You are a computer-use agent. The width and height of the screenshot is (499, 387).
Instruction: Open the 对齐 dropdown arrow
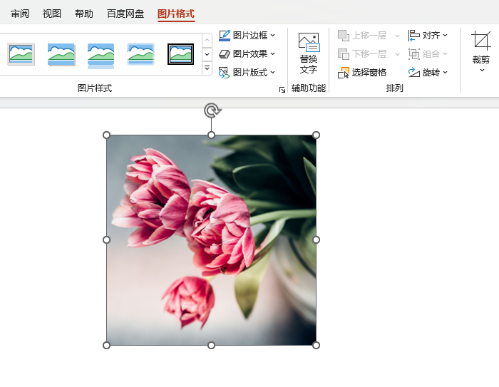point(446,36)
